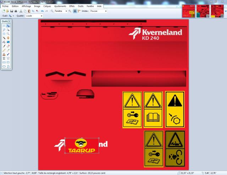Open the Fichier menu
The height and width of the screenshot is (175, 227).
(5, 6)
